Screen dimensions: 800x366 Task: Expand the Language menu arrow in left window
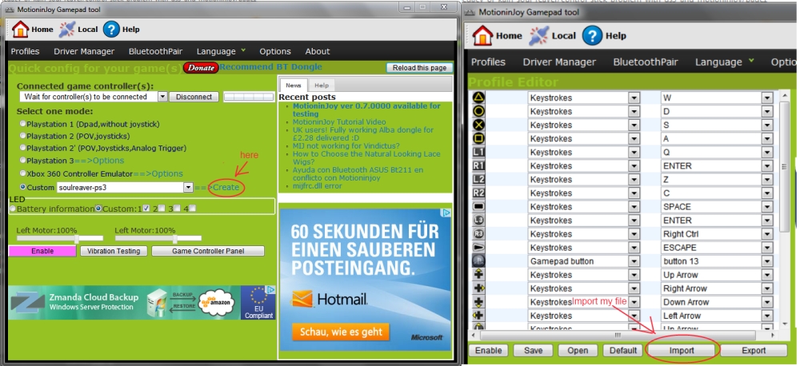(243, 50)
